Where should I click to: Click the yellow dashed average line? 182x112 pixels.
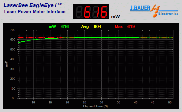coord(96,39)
